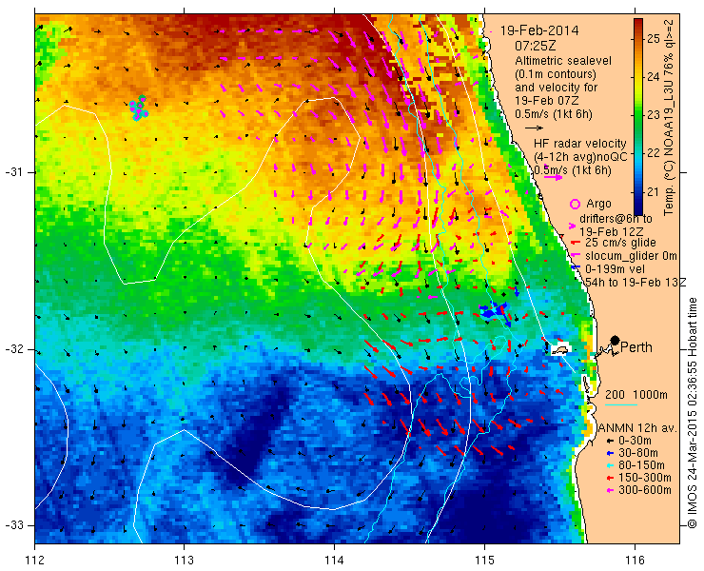Click the ANMN 12h av. legend heading
The image size is (704, 571).
[637, 428]
